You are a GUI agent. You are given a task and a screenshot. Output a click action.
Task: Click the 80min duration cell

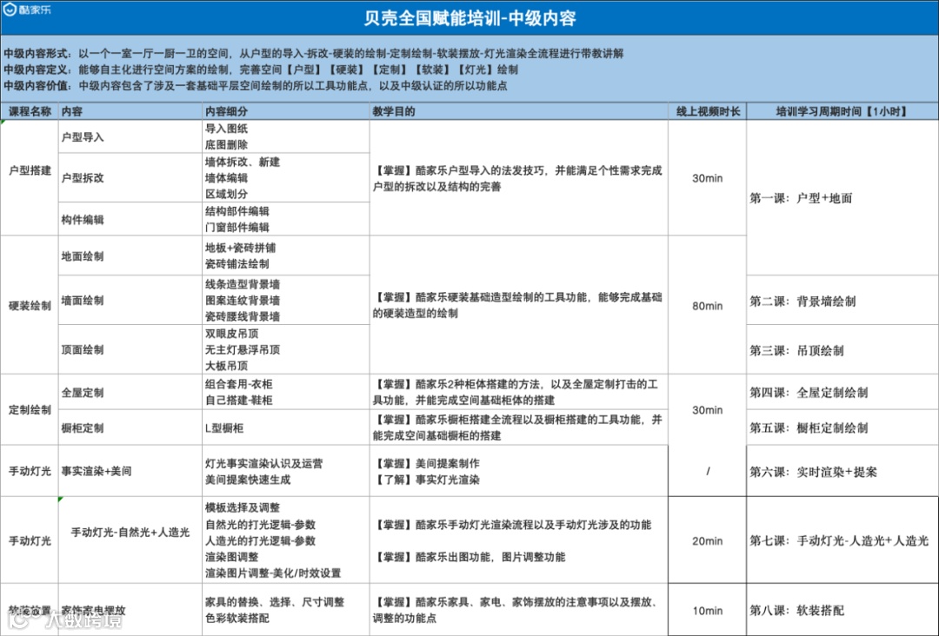[x=707, y=306]
